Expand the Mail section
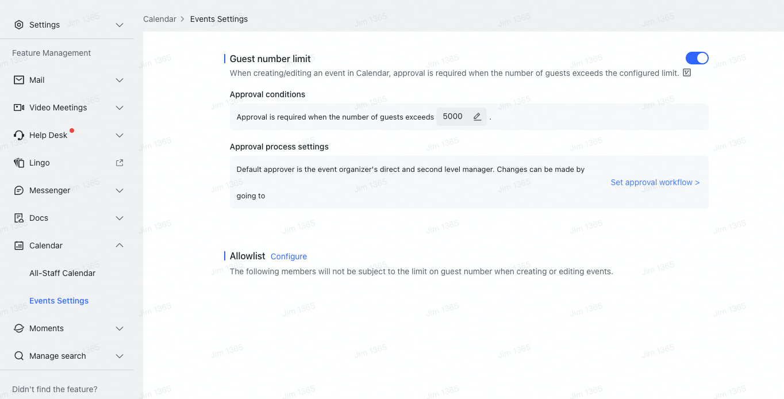The height and width of the screenshot is (399, 784). (x=119, y=80)
